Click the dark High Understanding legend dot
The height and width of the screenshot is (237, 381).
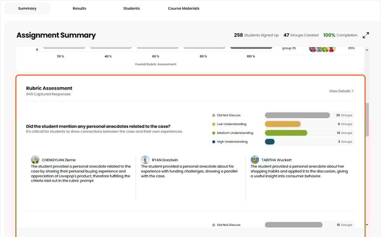click(214, 142)
